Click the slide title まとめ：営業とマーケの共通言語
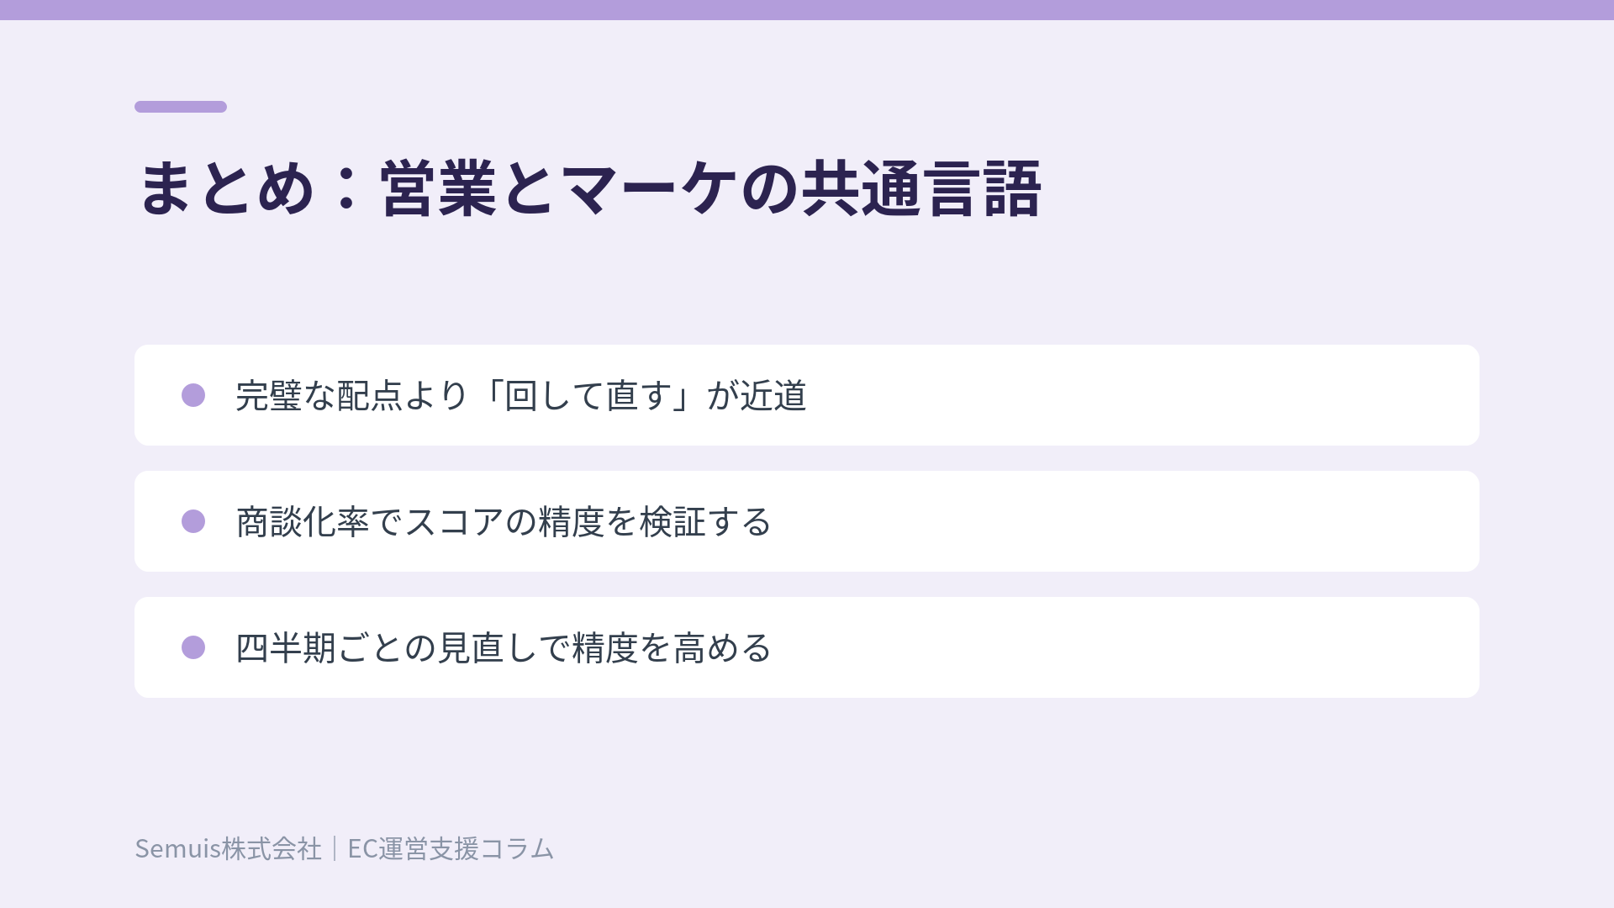 [589, 188]
